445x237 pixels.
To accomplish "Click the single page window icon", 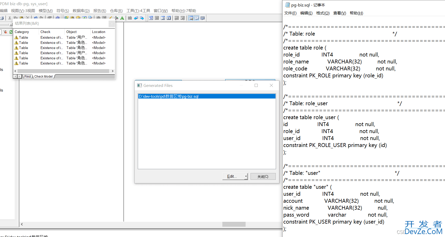I will (x=163, y=18).
